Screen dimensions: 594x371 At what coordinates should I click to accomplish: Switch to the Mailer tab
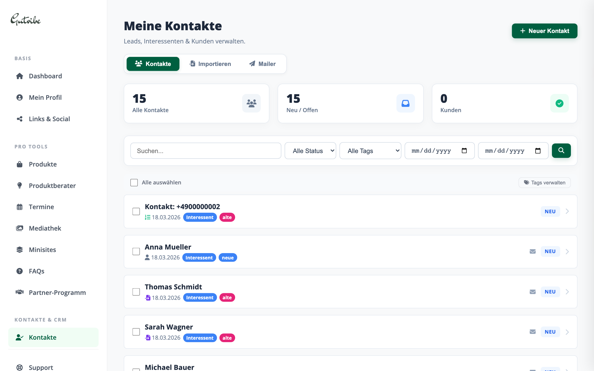coord(262,64)
